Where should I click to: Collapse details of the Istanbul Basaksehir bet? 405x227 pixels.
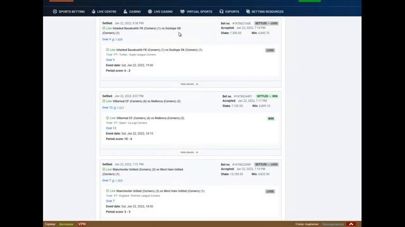[189, 84]
